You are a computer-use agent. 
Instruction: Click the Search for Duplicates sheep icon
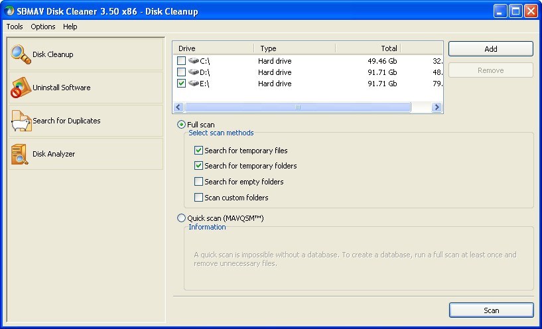click(21, 121)
